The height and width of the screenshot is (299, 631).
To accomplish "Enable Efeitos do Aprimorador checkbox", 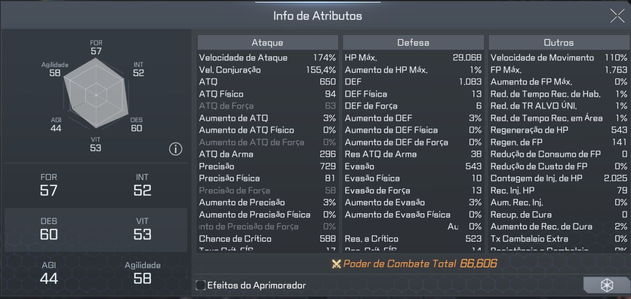I will tap(201, 285).
